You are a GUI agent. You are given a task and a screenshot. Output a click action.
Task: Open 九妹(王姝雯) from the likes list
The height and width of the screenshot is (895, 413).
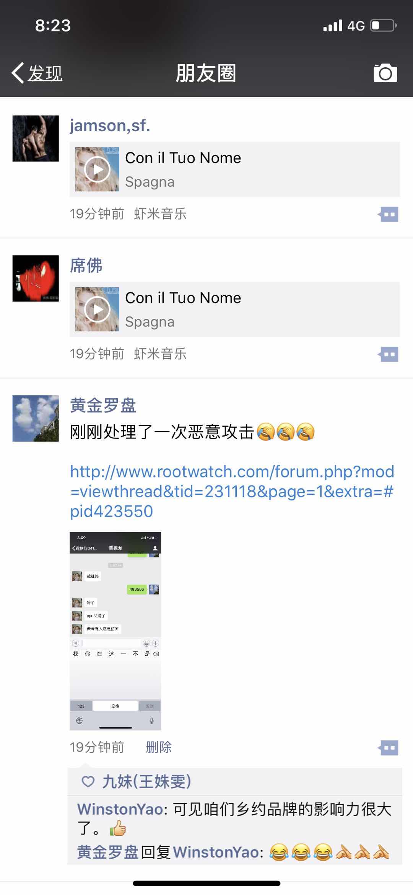tap(146, 781)
